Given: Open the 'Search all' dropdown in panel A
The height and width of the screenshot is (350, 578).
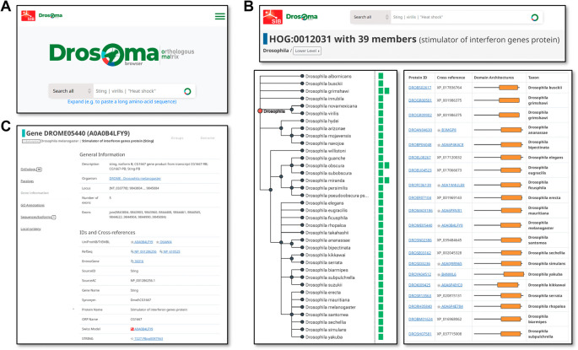Looking at the screenshot, I should coord(70,91).
